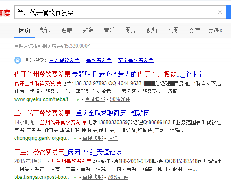231x185 pixels.
Task: Open the 文库 tab
Action: point(194,31)
